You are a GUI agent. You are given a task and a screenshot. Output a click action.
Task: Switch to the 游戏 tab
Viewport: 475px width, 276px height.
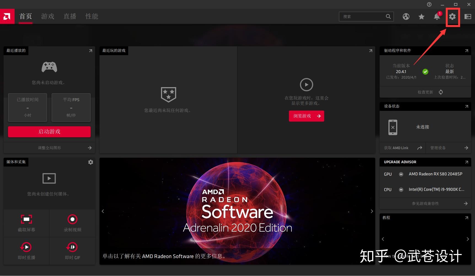[x=47, y=16]
